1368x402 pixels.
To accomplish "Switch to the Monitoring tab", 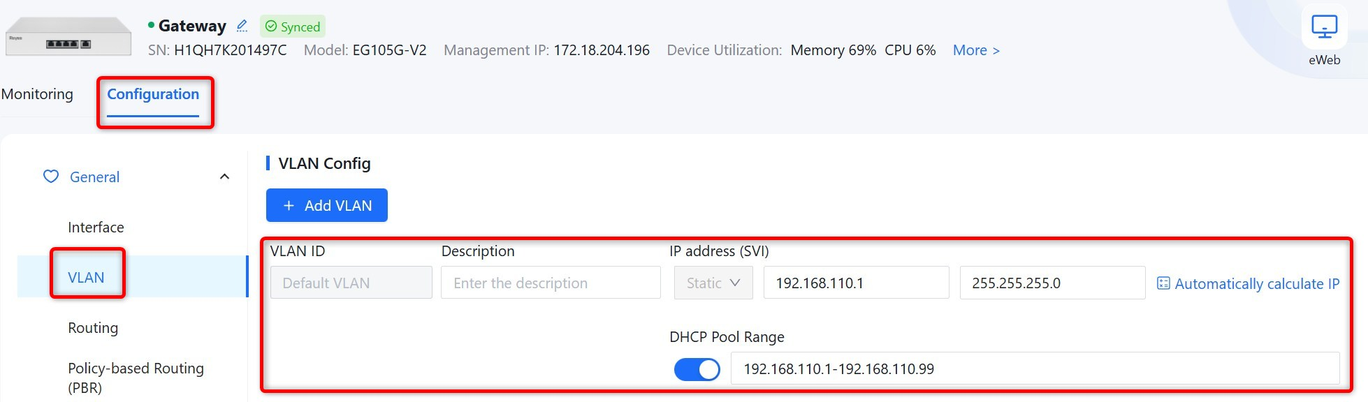I will pos(37,94).
